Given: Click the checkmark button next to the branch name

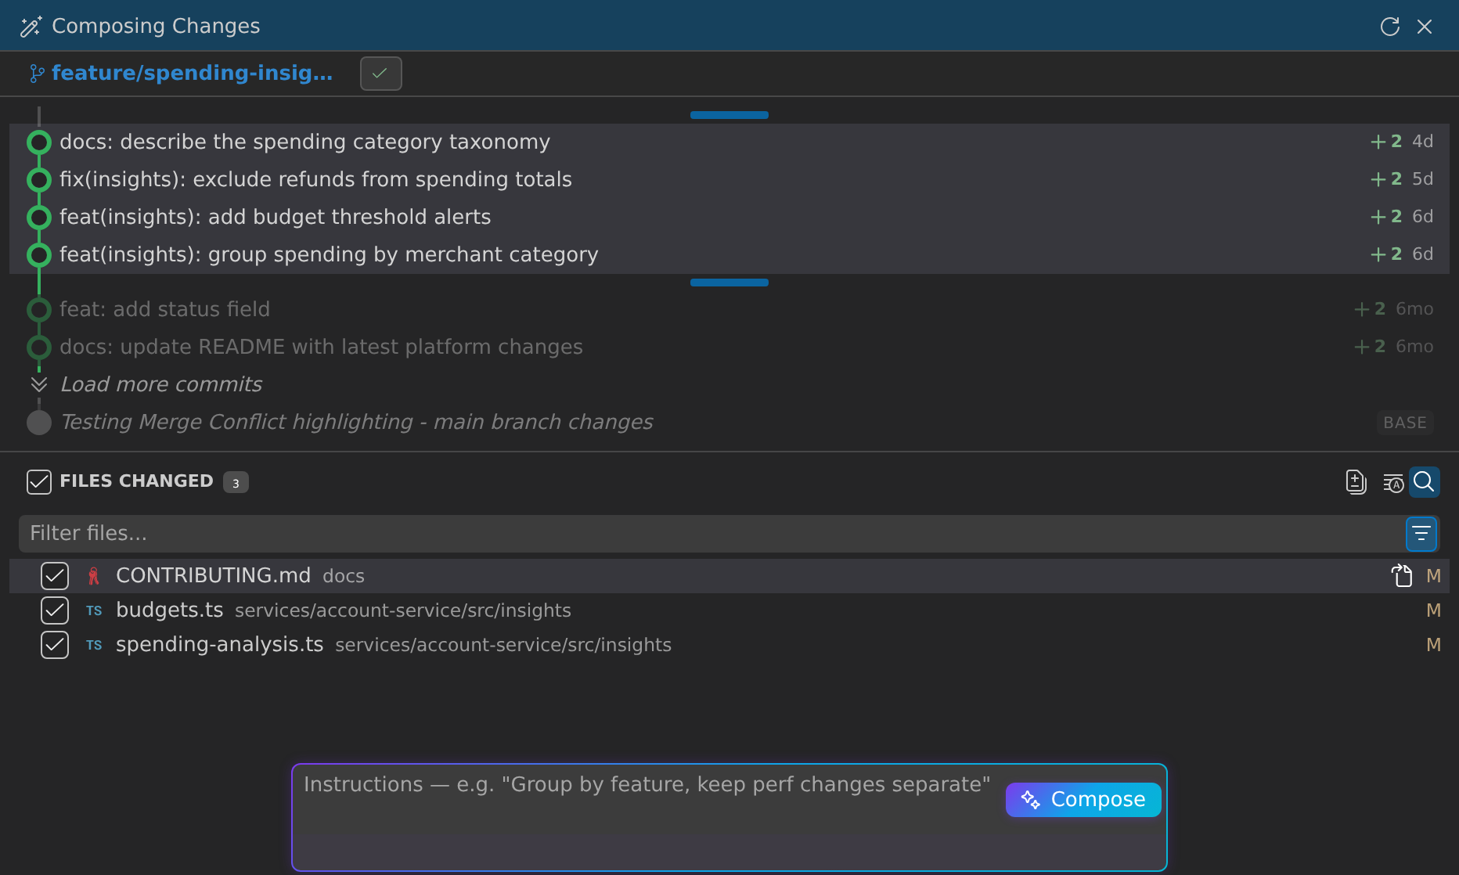Looking at the screenshot, I should tap(380, 74).
